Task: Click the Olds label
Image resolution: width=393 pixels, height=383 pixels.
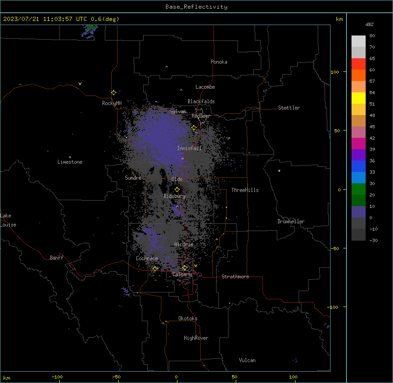Action: click(x=177, y=179)
